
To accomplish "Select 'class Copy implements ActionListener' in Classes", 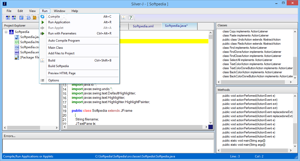I will [x=245, y=31].
